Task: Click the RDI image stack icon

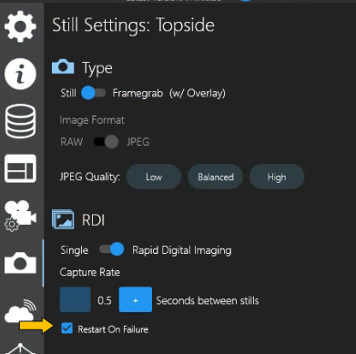Action: coord(63,219)
